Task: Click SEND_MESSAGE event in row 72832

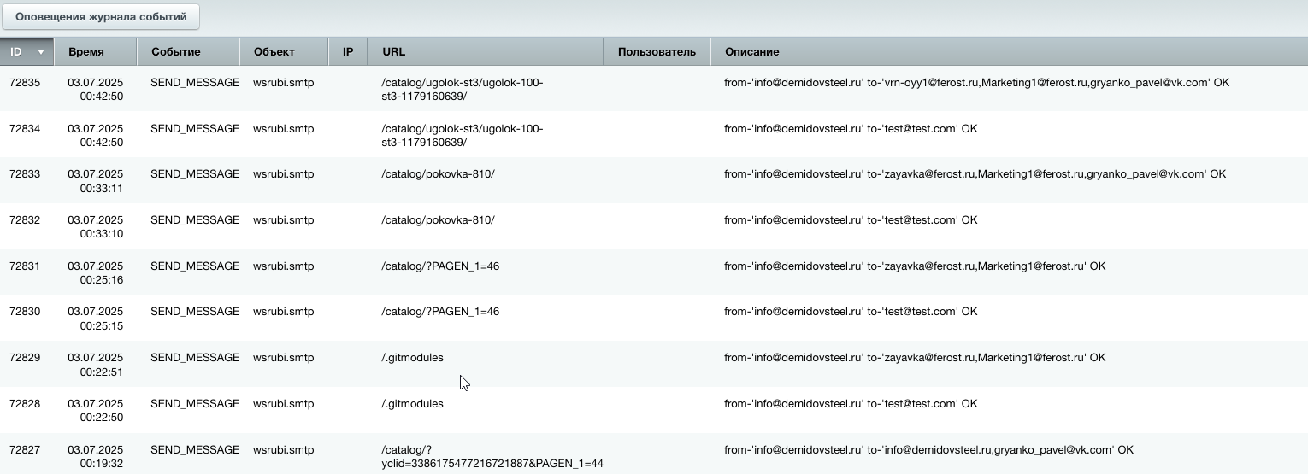Action: [x=195, y=220]
